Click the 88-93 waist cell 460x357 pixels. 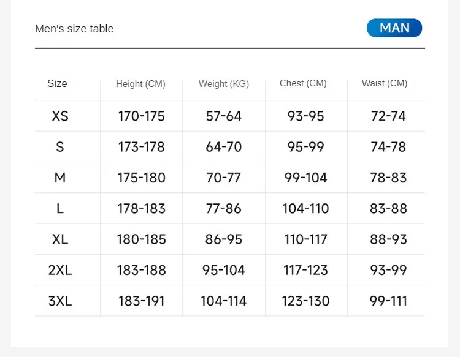[x=388, y=239]
